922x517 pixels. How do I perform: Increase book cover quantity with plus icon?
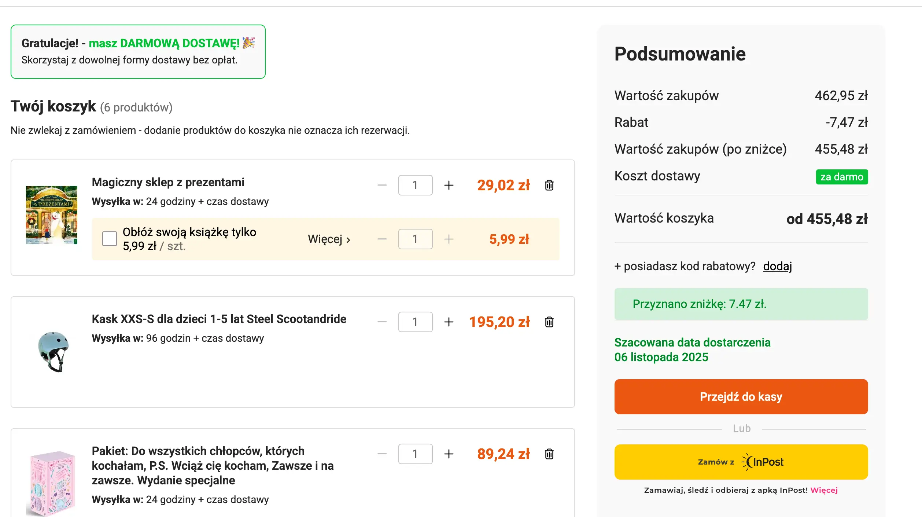pyautogui.click(x=449, y=239)
